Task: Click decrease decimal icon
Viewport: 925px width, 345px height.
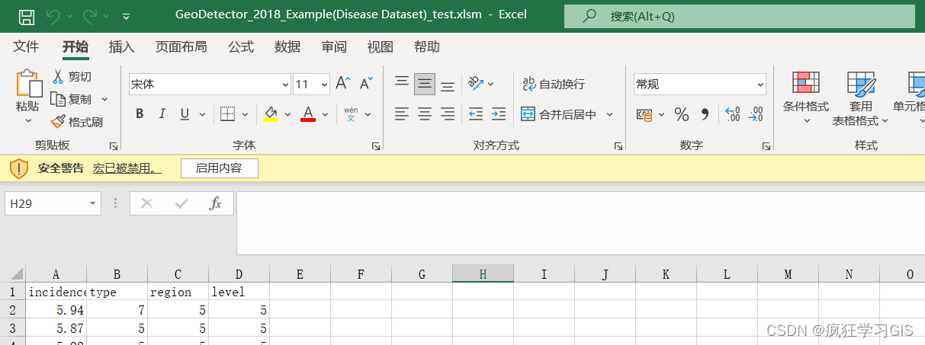Action: (756, 115)
